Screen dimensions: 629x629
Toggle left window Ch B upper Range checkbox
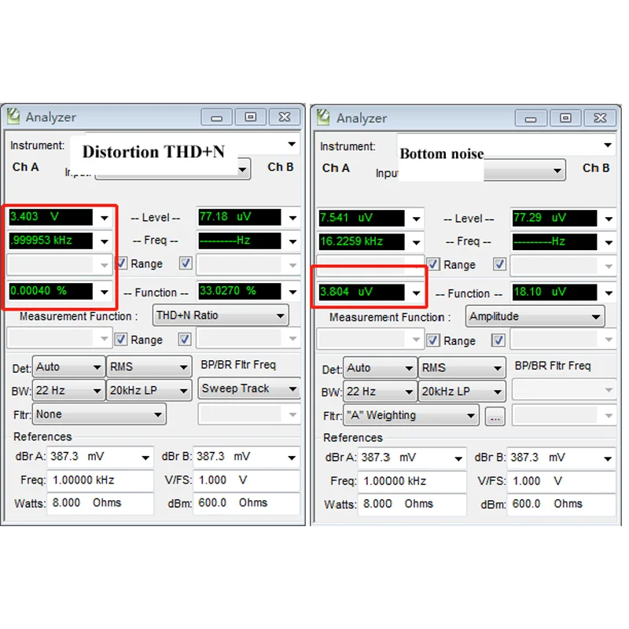point(186,263)
